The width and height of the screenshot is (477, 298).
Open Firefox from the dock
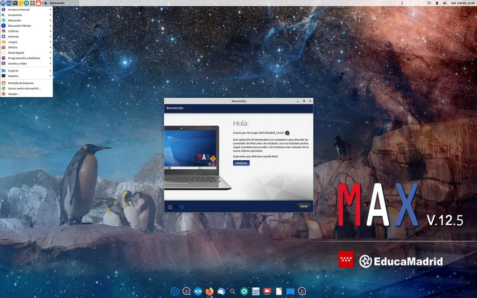coord(209,291)
